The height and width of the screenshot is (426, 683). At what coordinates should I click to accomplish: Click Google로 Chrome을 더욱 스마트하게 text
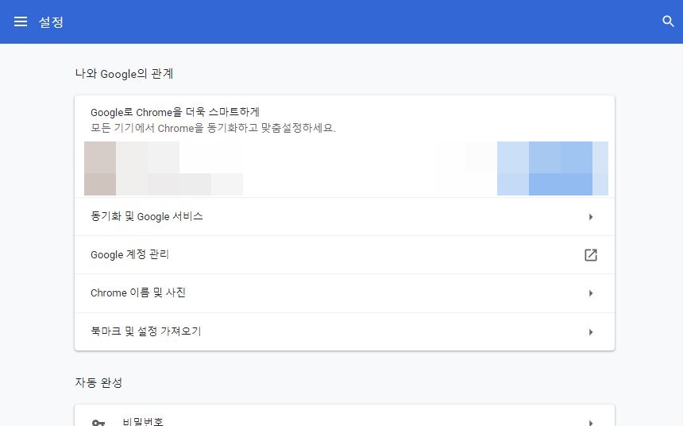175,113
